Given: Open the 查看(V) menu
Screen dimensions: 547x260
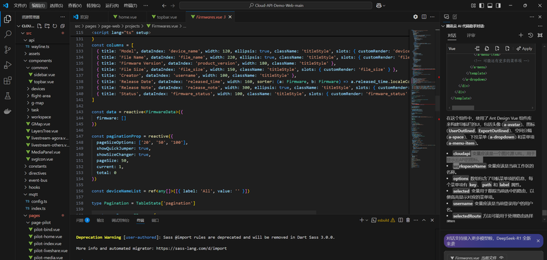Looking at the screenshot, I should click(x=75, y=5).
